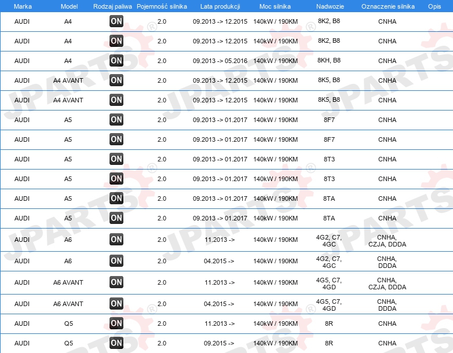Select the Rodzaj paliwa column header
The image size is (453, 353).
click(x=112, y=6)
